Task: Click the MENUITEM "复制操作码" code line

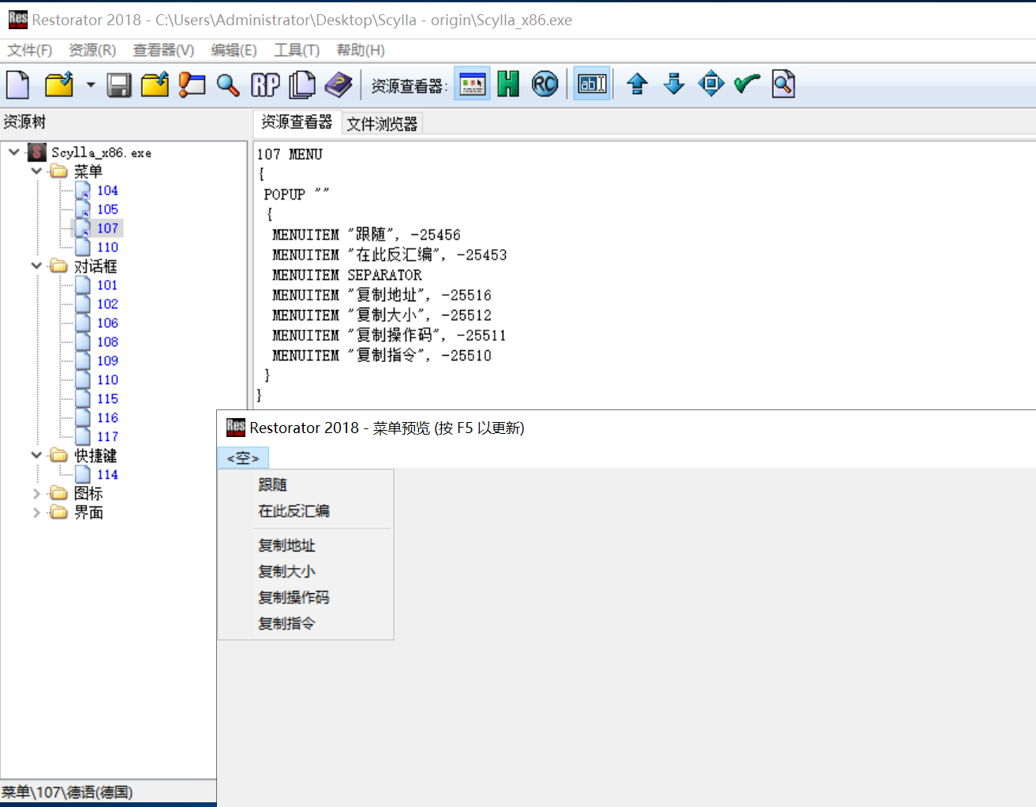Action: [389, 335]
